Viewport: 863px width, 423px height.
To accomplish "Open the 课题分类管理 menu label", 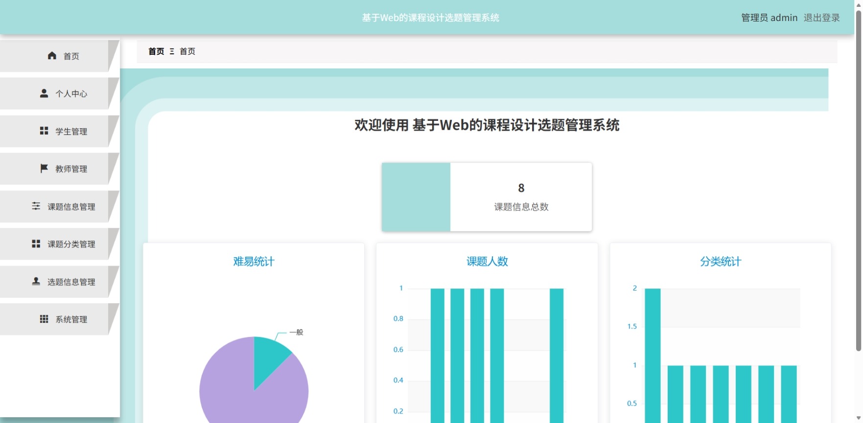I will tap(71, 245).
